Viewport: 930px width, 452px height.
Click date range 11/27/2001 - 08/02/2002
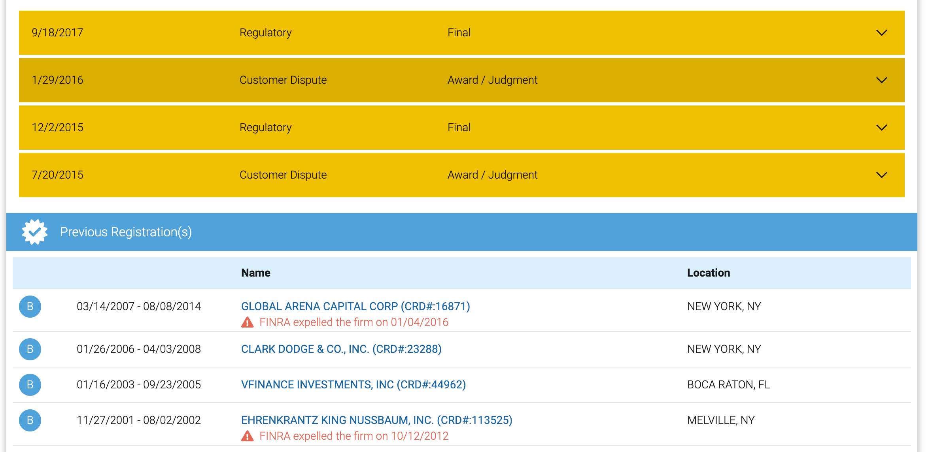pyautogui.click(x=139, y=420)
